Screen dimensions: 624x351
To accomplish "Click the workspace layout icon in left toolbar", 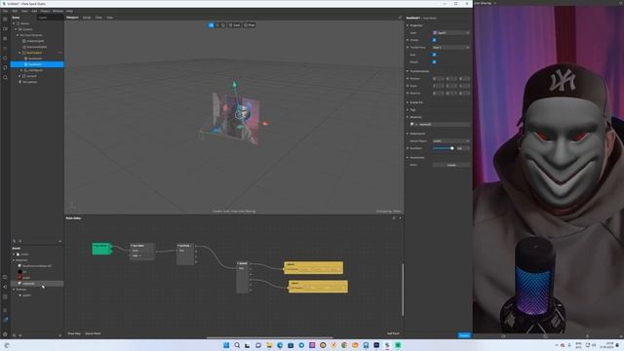I will (x=5, y=19).
